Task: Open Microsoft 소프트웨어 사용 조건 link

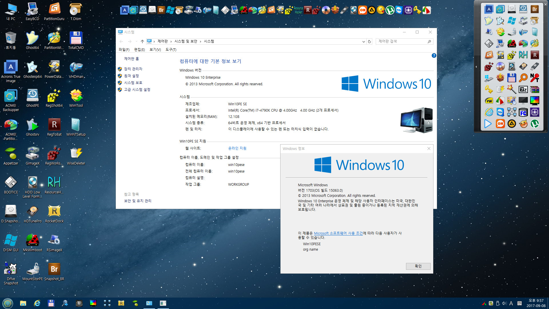Action: tap(338, 233)
